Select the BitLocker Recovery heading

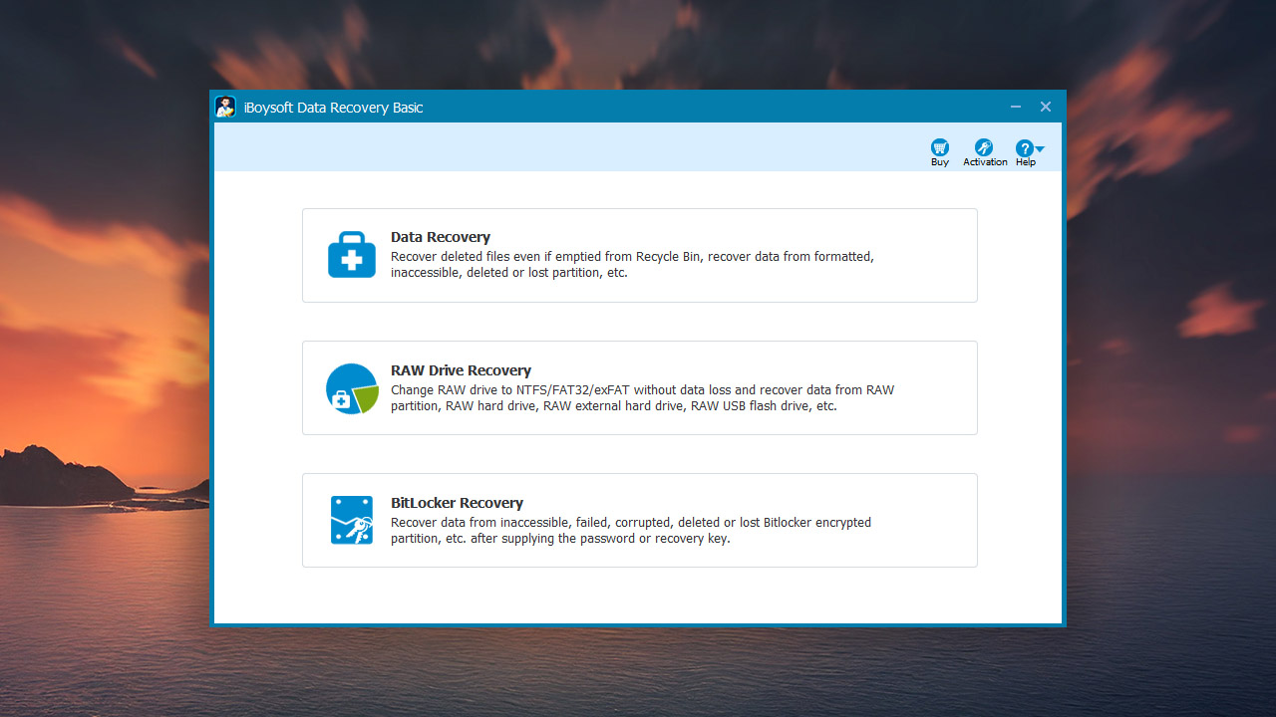click(x=457, y=503)
